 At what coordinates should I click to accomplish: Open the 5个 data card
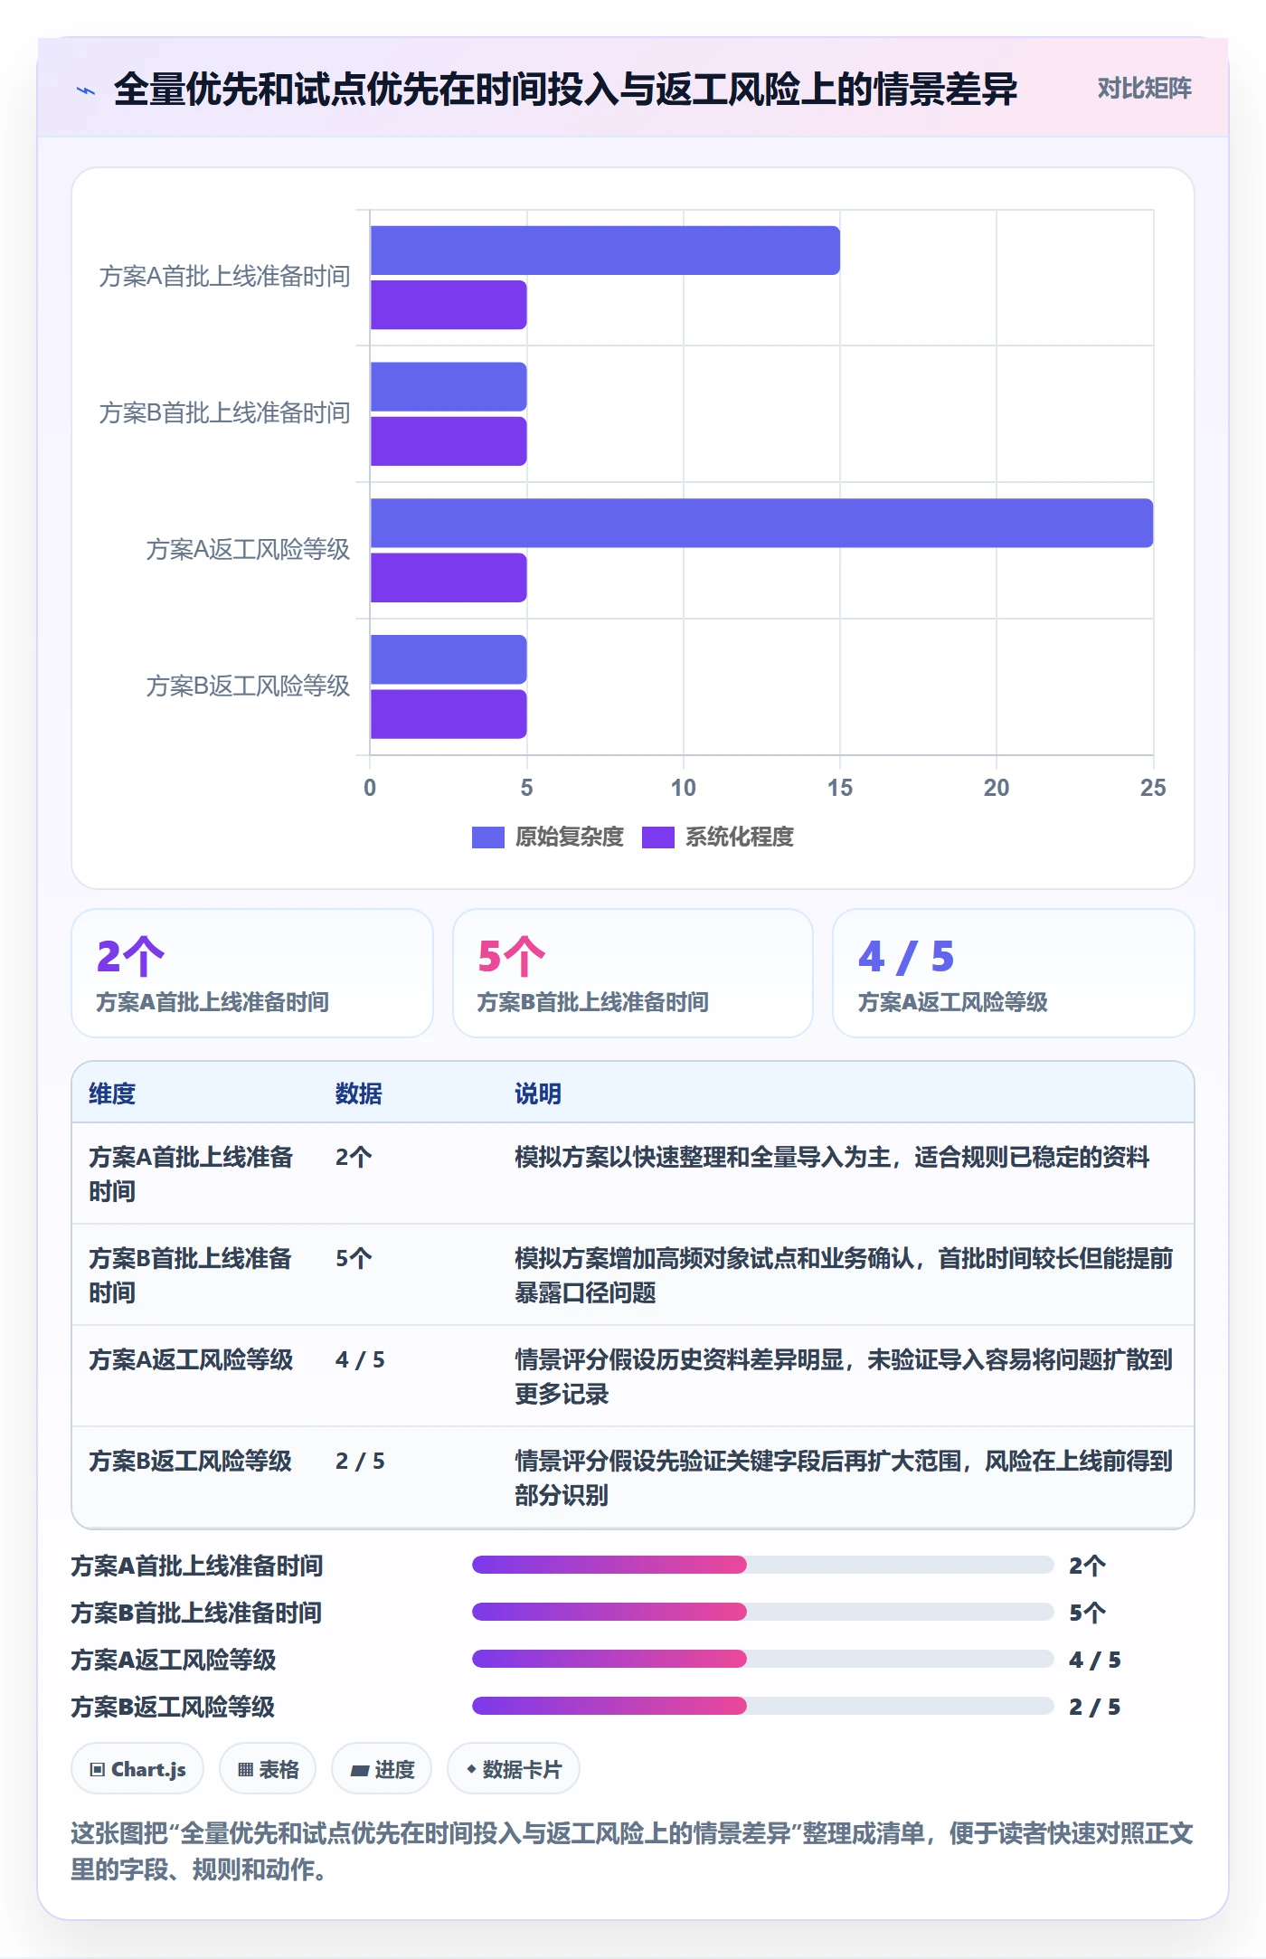tap(633, 973)
